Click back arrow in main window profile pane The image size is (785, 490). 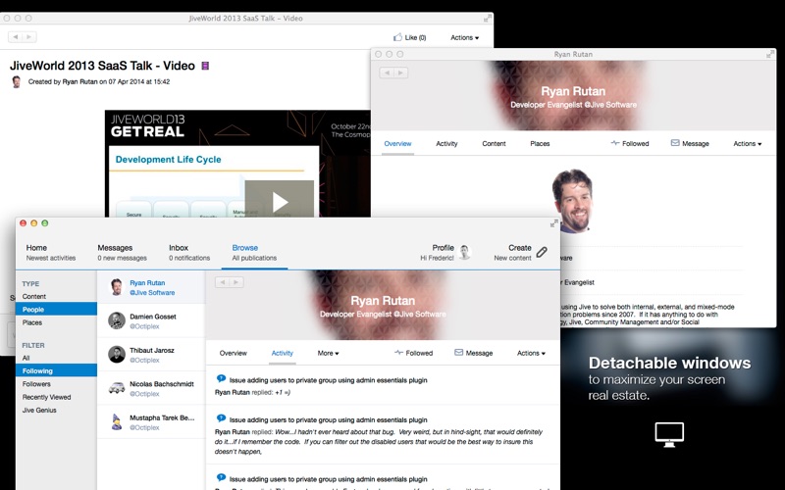pos(223,282)
